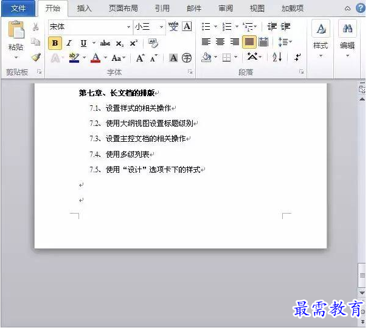The image size is (368, 328).
Task: Toggle Underline formatting
Action: (83, 43)
